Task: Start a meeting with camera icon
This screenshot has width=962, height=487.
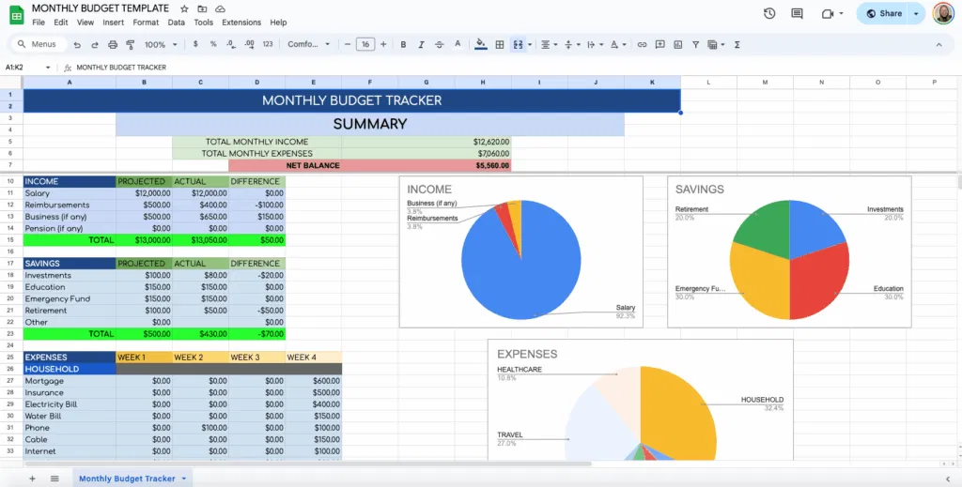Action: (831, 13)
